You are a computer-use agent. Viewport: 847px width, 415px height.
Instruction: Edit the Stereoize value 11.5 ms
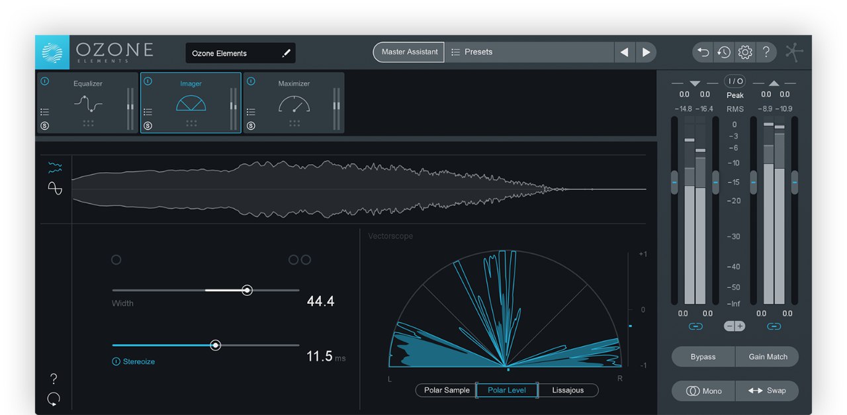(x=326, y=357)
